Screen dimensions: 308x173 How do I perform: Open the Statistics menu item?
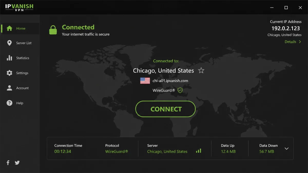click(20, 58)
